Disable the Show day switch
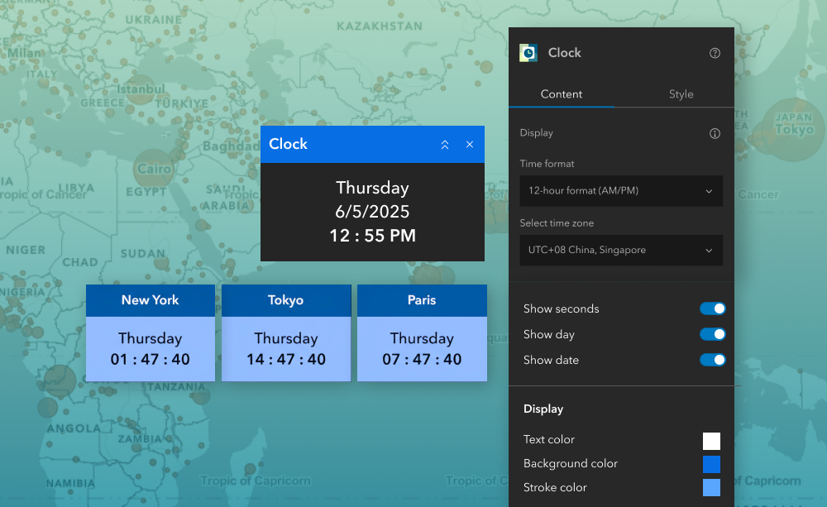Screen dimensions: 827x507 [712, 334]
